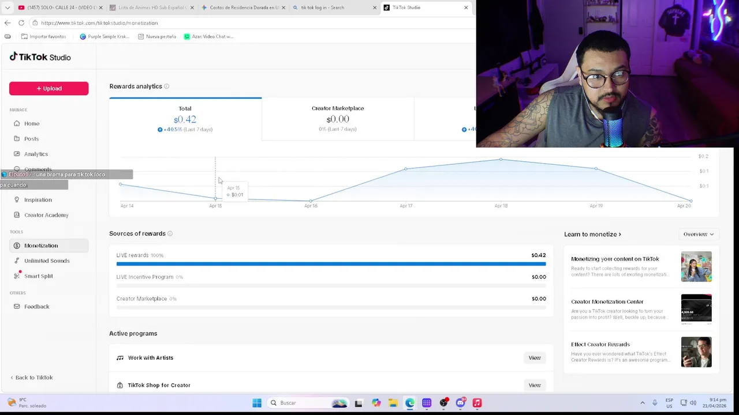Select the Total rewards tab
This screenshot has width=739, height=415.
[x=185, y=119]
